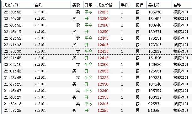Screen dimensions: 192x114
Task: Select the trade at 22:02:16
Action: tap(97, 65)
